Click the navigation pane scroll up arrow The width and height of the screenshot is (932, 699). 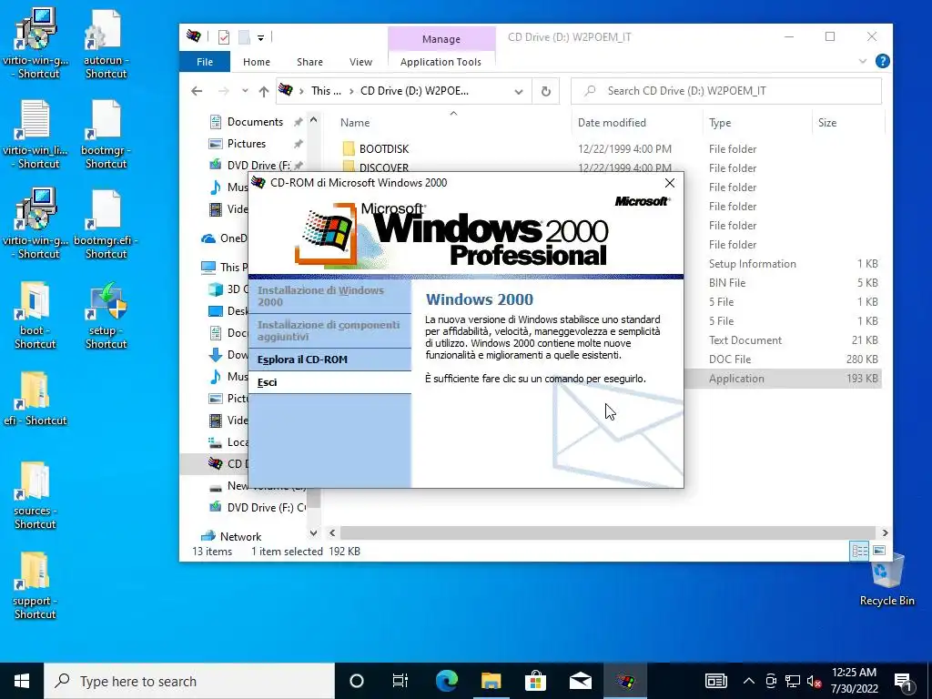(314, 121)
